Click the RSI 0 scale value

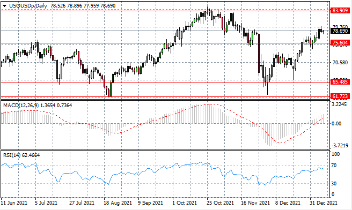(333, 194)
